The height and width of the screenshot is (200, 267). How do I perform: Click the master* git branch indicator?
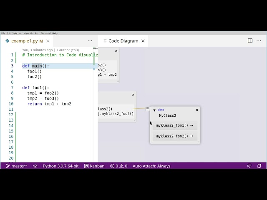coord(17,166)
